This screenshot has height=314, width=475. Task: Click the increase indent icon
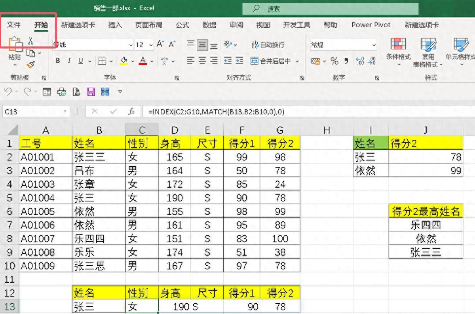[x=239, y=61]
